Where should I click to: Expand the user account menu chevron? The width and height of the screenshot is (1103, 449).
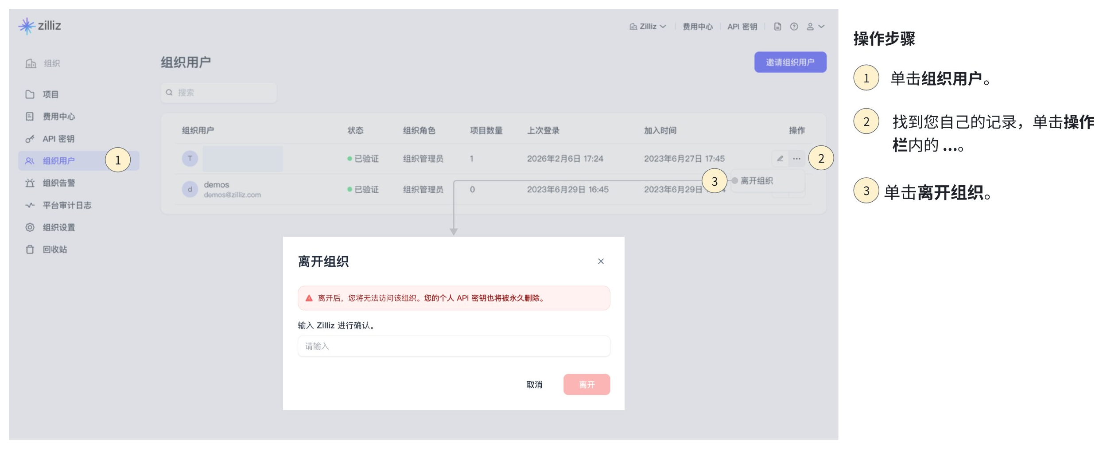click(x=821, y=27)
